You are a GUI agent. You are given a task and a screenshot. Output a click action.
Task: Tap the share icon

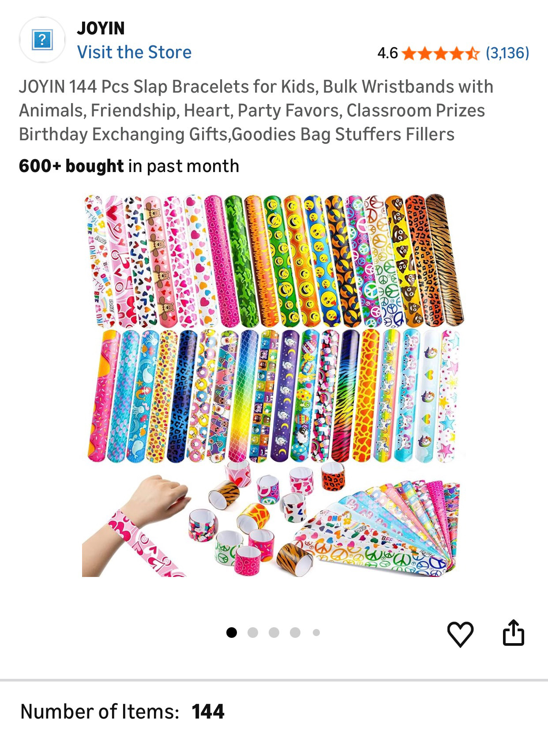(514, 633)
